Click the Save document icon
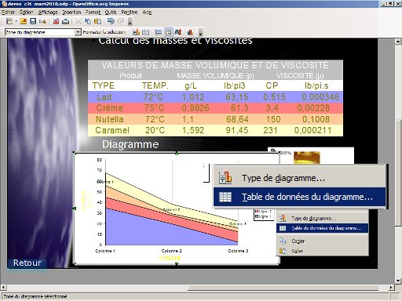 pos(33,21)
